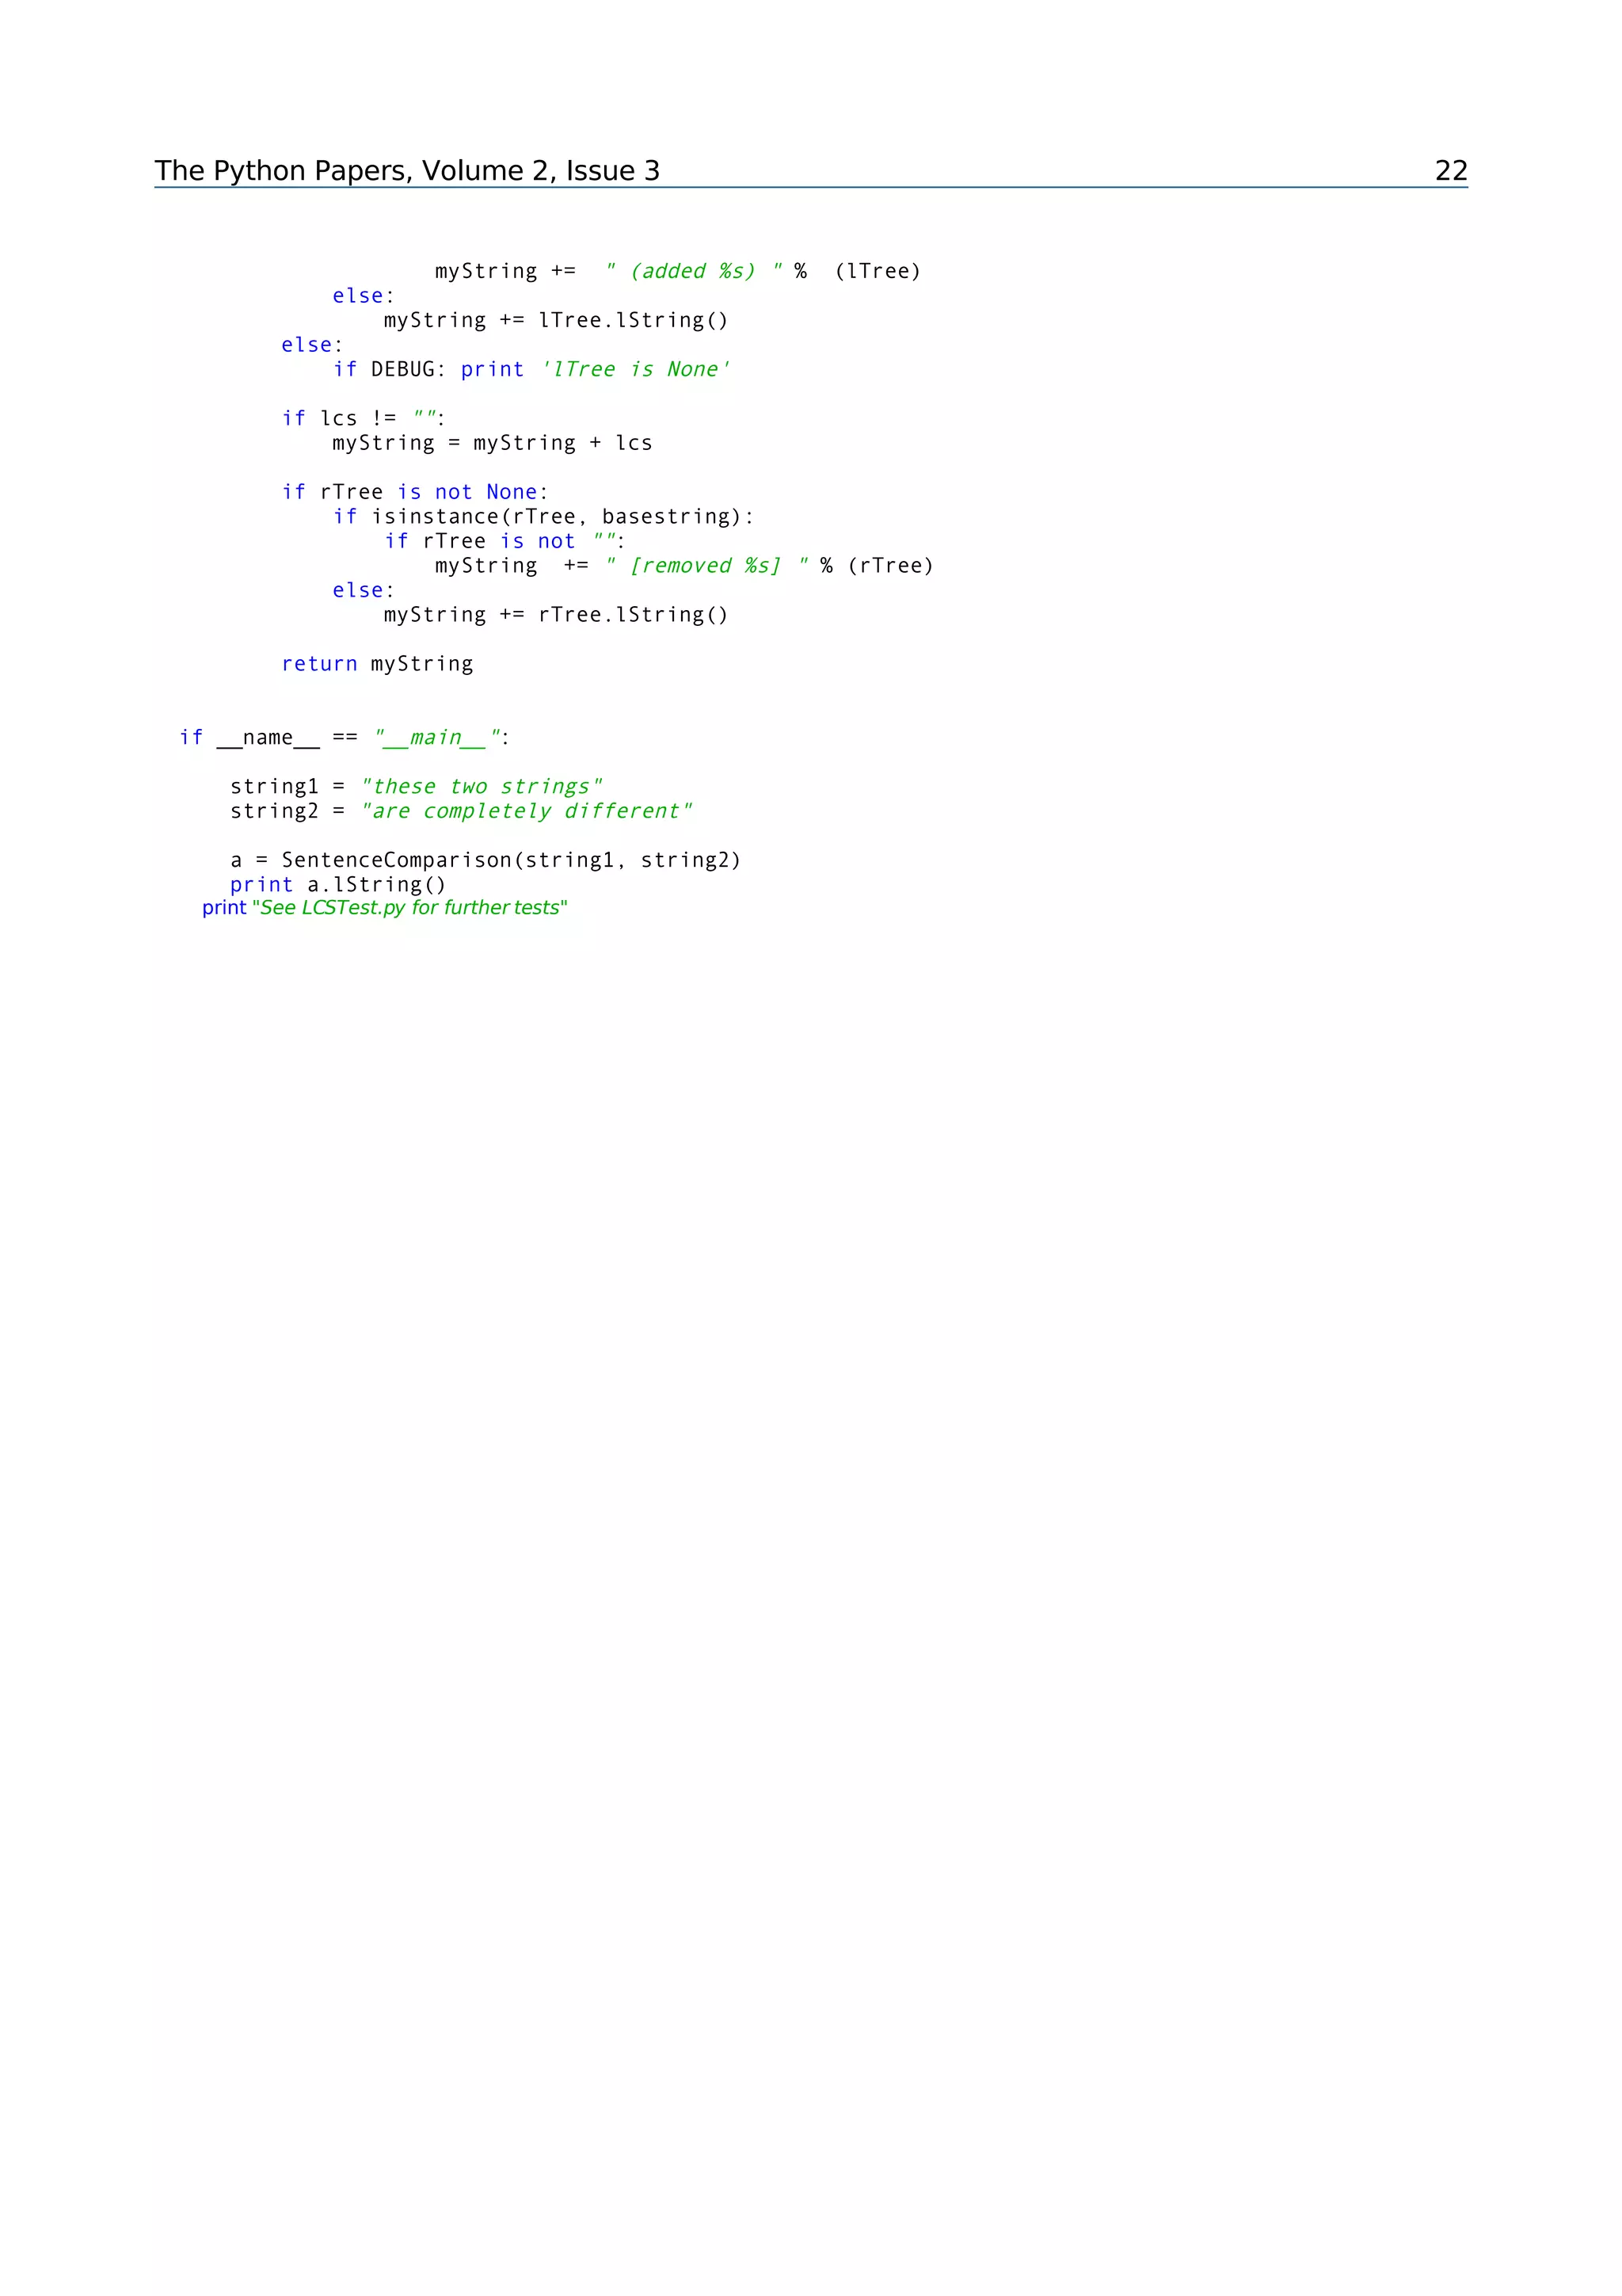
Task: Click the line 'if lcs != "":'
Action: coord(363,418)
